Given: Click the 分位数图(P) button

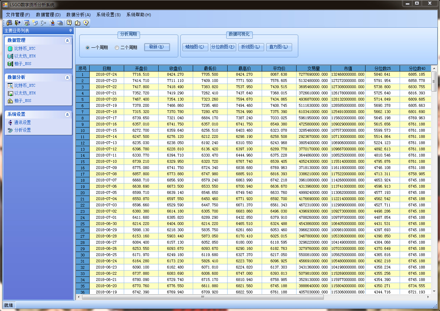Looking at the screenshot, I should 223,47.
